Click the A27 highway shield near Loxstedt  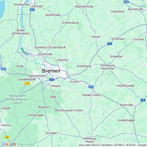pos(32,10)
